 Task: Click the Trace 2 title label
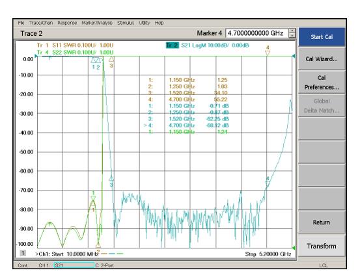31,34
